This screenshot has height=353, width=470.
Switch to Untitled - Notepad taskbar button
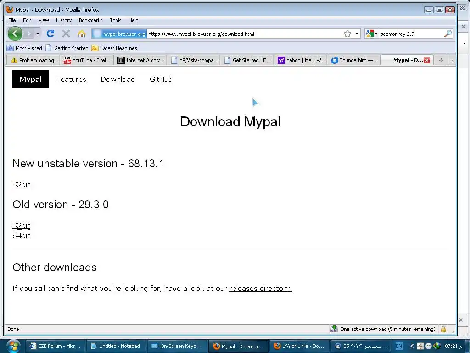pyautogui.click(x=116, y=346)
